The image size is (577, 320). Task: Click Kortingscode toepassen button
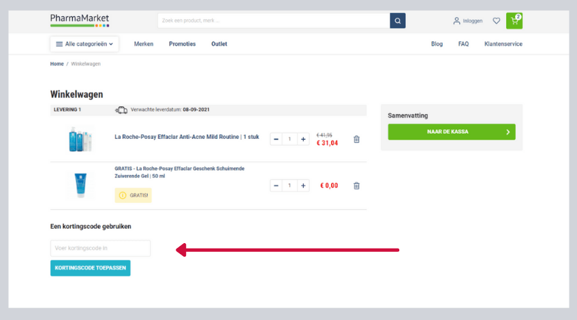click(x=90, y=268)
